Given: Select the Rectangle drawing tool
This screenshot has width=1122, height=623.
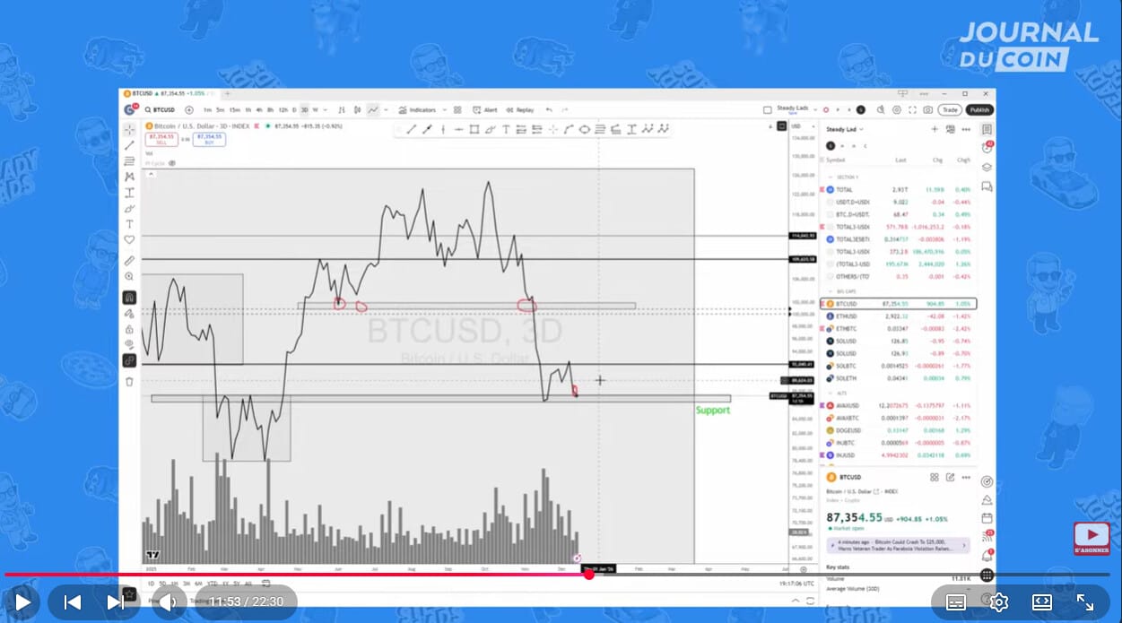Looking at the screenshot, I should tap(474, 129).
